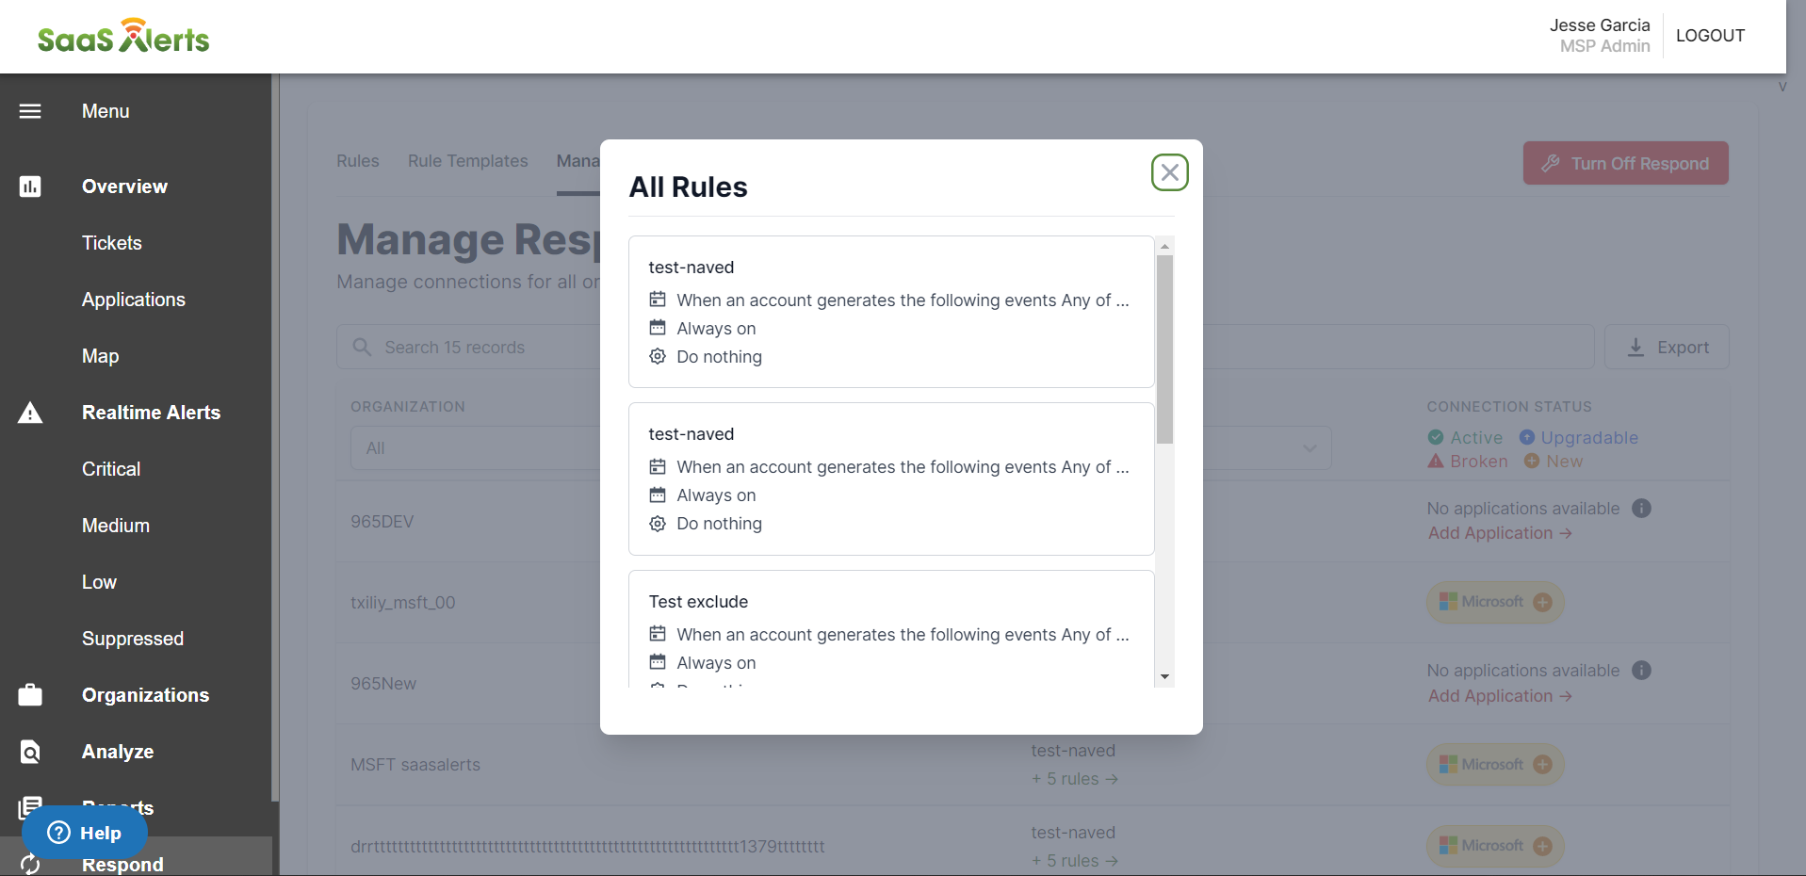
Task: Click the Test exclude rule title
Action: tap(698, 601)
